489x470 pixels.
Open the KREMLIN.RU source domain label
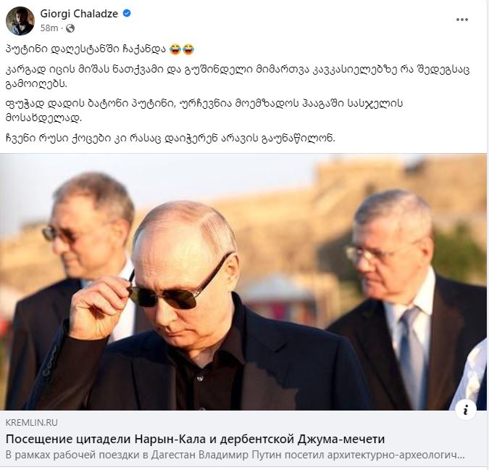click(x=31, y=423)
